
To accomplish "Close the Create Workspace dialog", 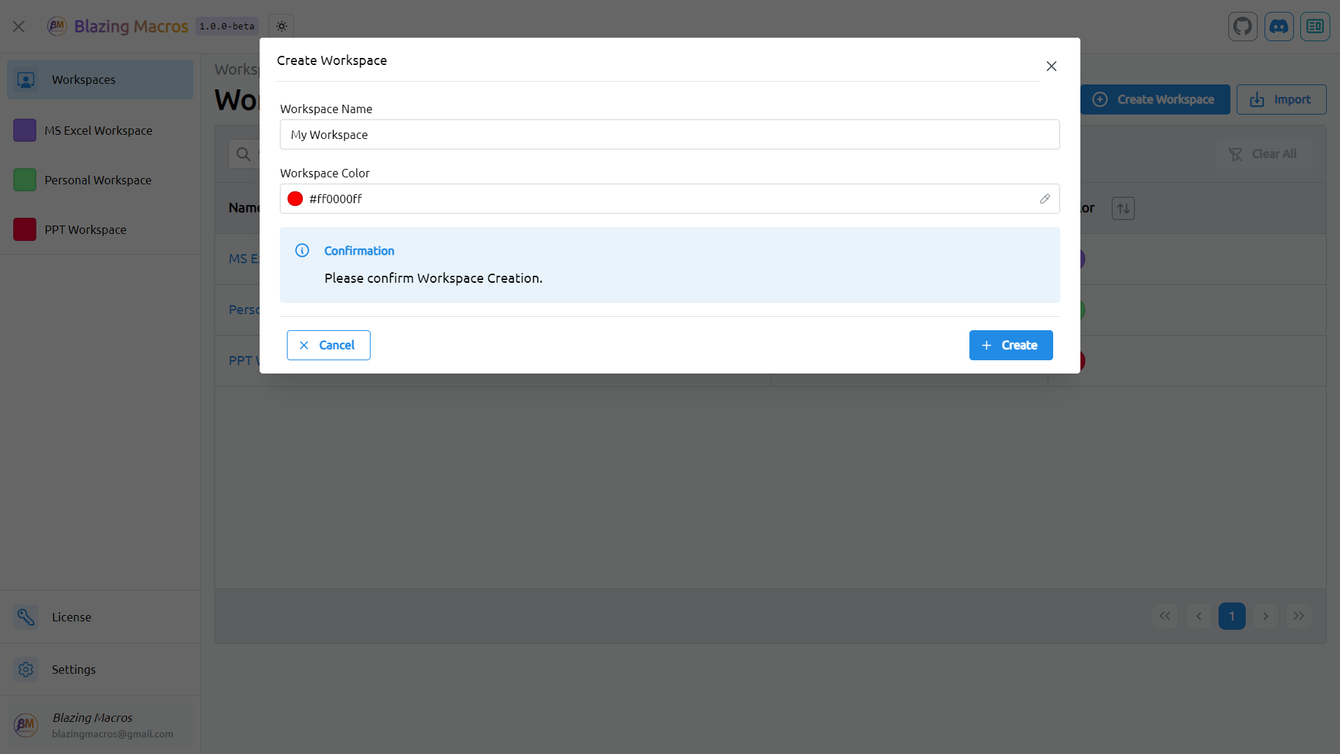I will (1052, 66).
